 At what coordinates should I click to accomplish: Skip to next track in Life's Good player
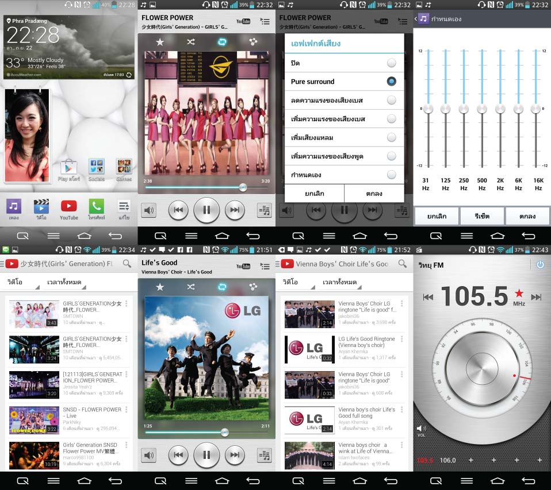[x=235, y=456]
